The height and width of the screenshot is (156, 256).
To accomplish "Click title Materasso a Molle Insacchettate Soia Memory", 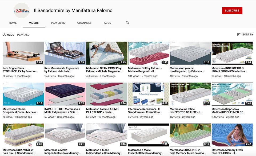I will click(x=146, y=151).
